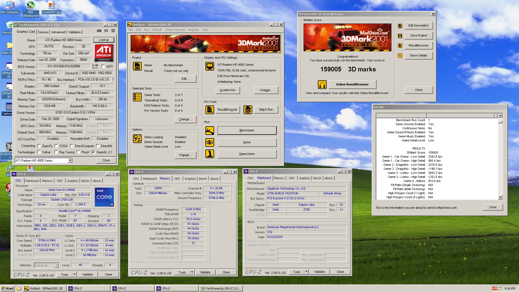Click the BIOS share/export arrow icon
Viewport: 519px width, 292px height.
click(x=95, y=66)
